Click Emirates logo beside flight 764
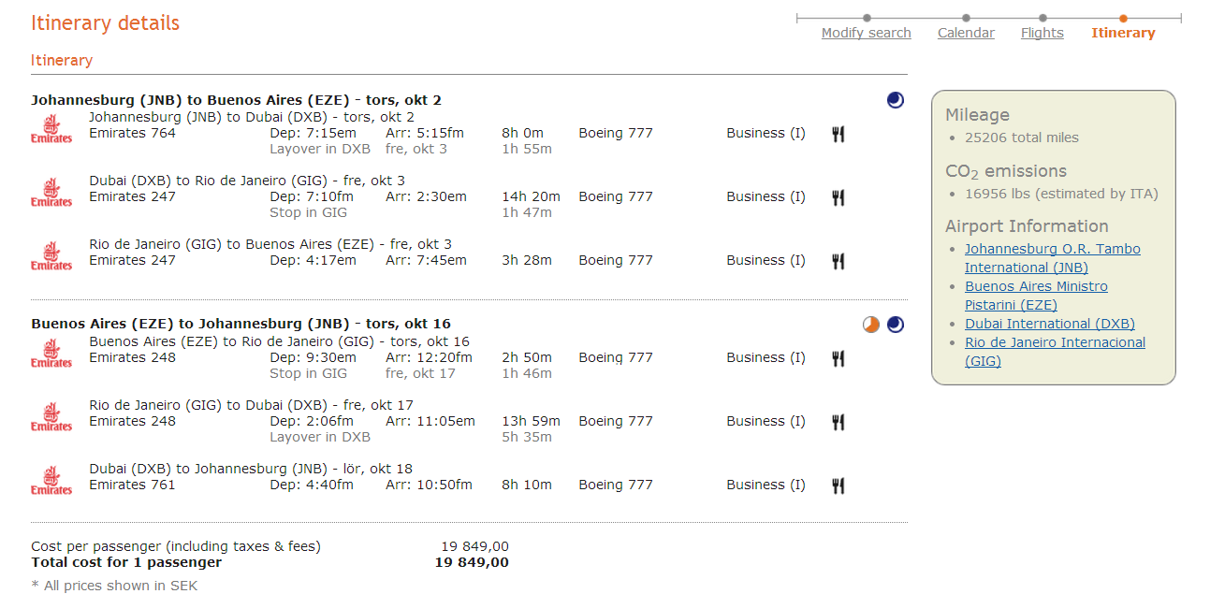Image resolution: width=1210 pixels, height=594 pixels. [x=51, y=129]
